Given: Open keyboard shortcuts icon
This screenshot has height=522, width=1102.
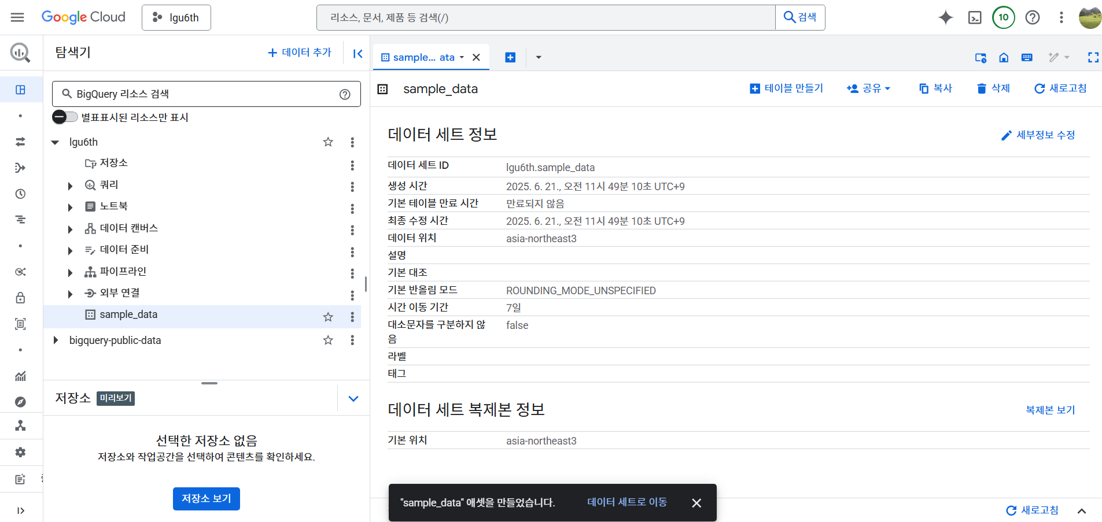Looking at the screenshot, I should click(1027, 57).
